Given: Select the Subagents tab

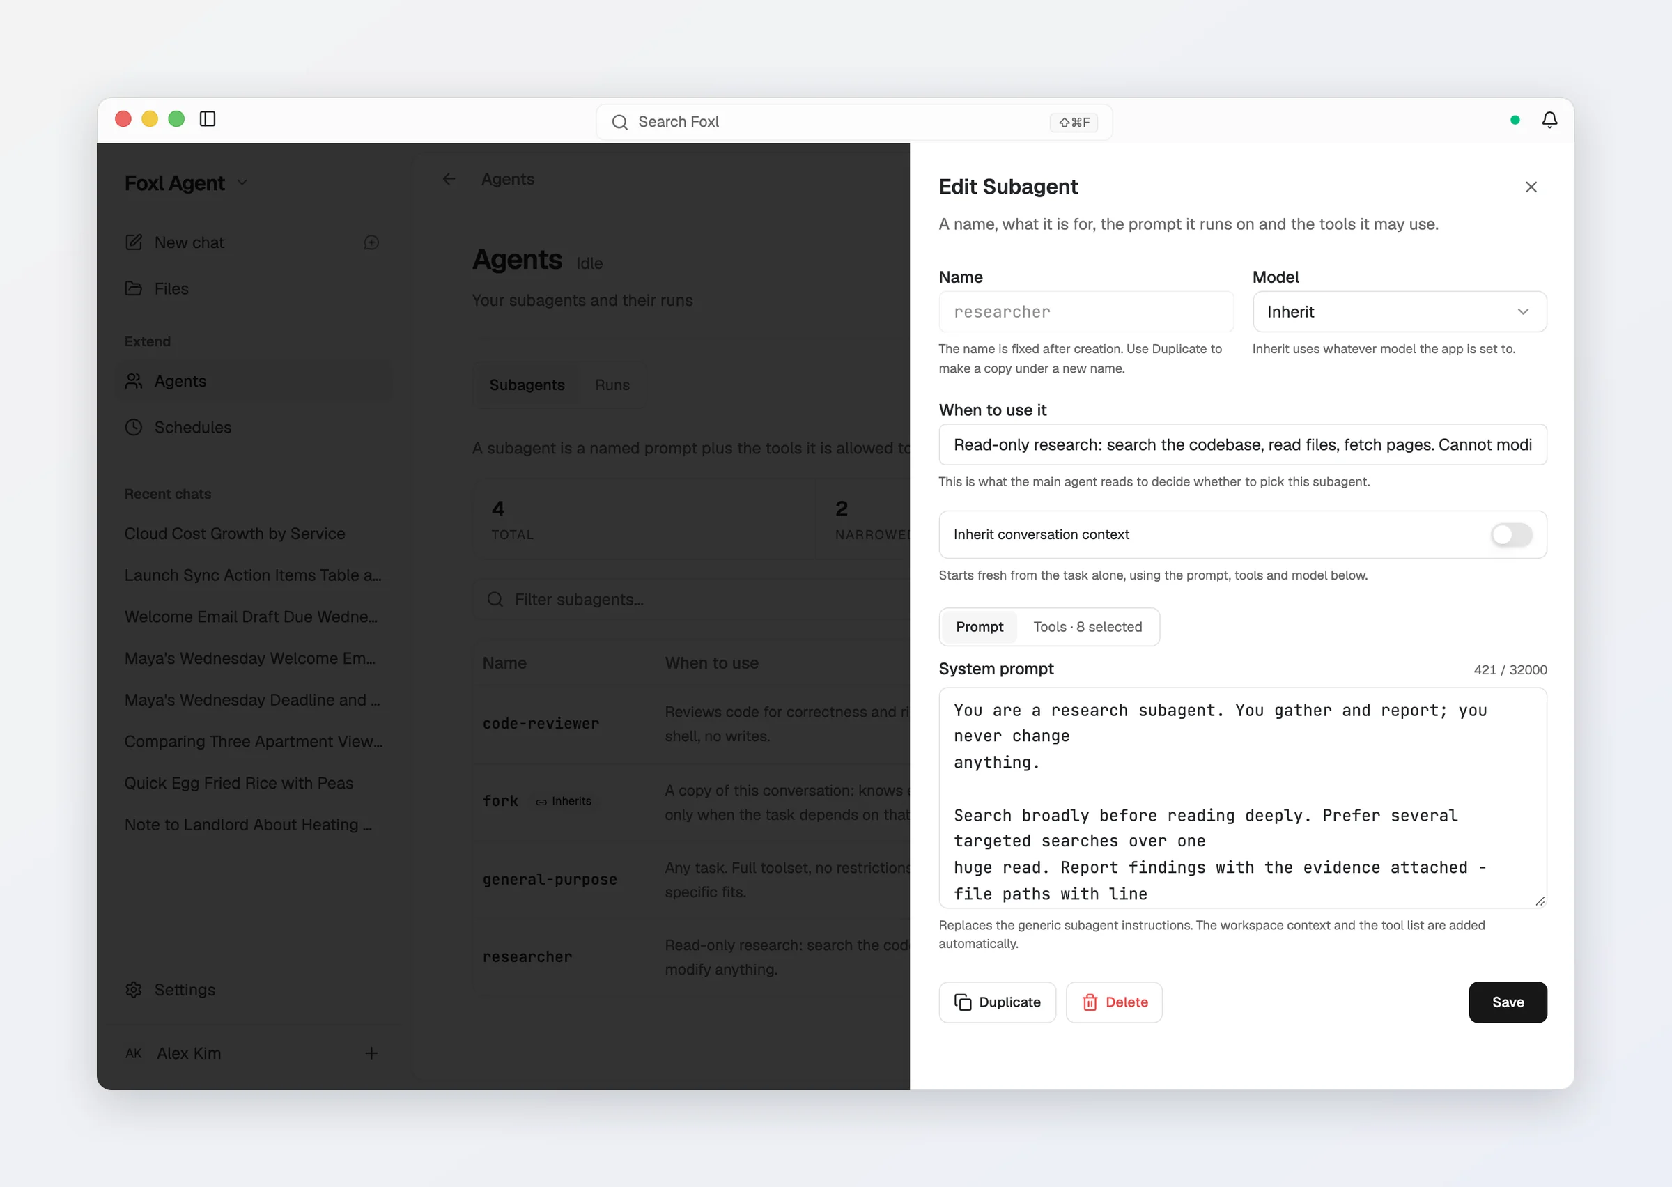Looking at the screenshot, I should (527, 385).
